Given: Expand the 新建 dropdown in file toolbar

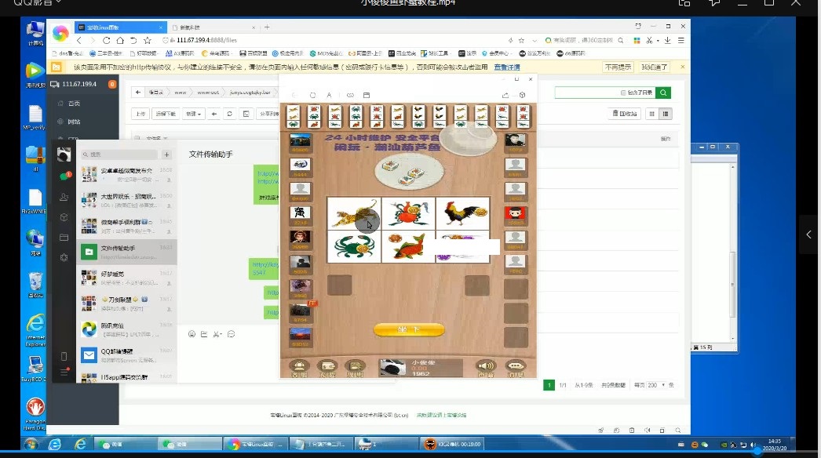Looking at the screenshot, I should coord(193,114).
